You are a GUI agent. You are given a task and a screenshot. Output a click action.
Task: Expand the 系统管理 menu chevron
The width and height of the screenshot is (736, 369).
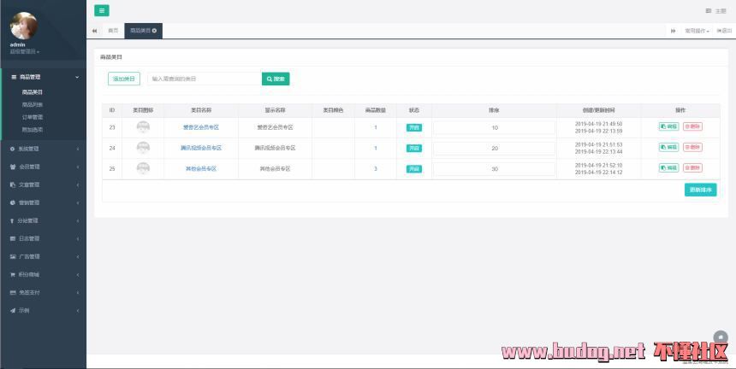(78, 149)
